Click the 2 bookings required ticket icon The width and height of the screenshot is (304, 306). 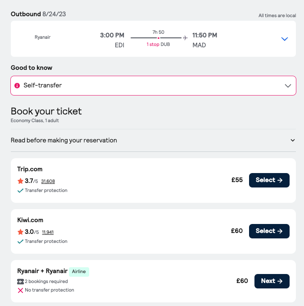(x=20, y=281)
